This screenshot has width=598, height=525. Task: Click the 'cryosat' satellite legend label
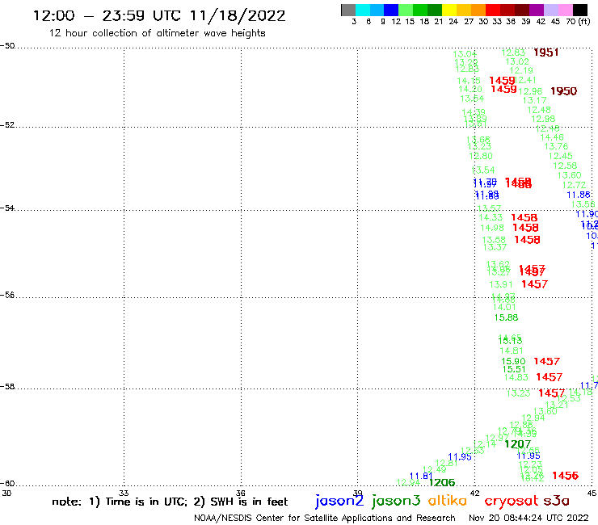coord(511,502)
